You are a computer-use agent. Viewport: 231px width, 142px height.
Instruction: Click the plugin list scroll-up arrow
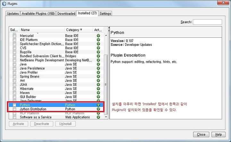tap(106, 35)
